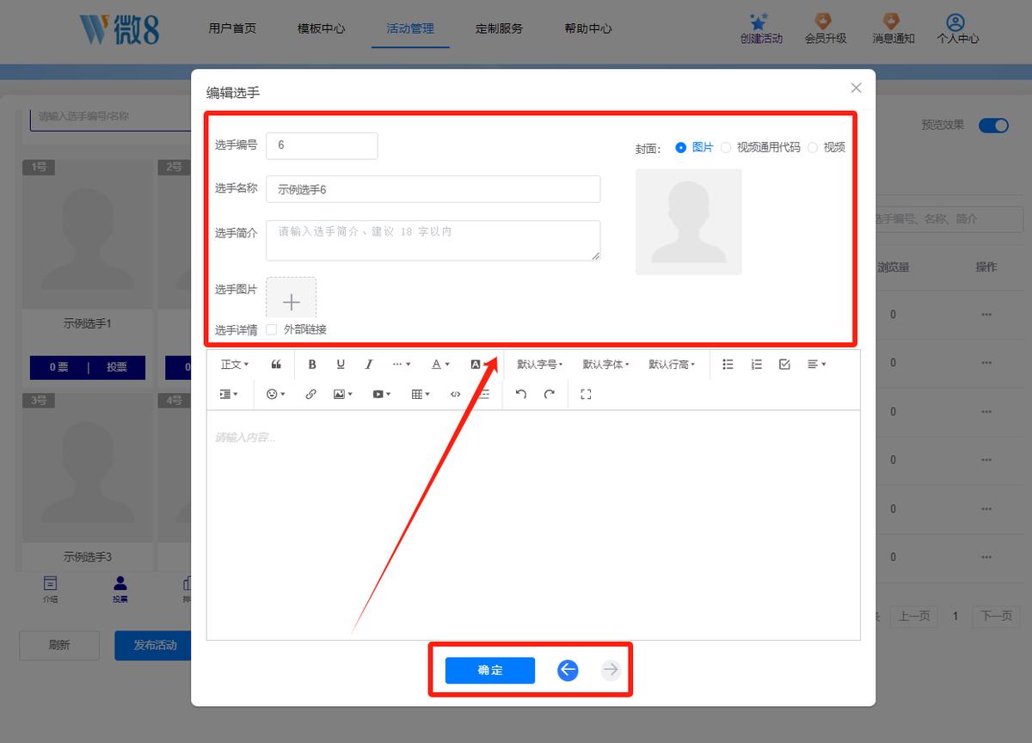Click the rich text content area 请输入内容
This screenshot has width=1032, height=743.
click(533, 525)
